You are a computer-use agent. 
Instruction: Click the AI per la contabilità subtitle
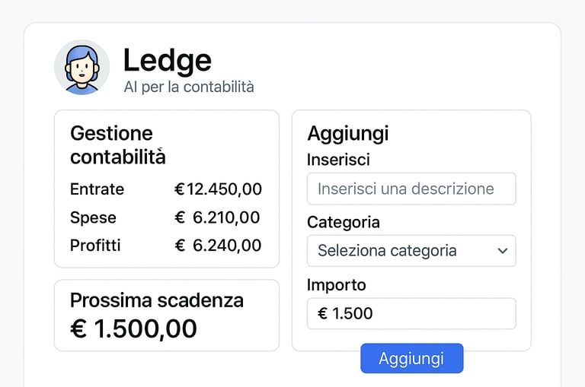click(x=189, y=87)
